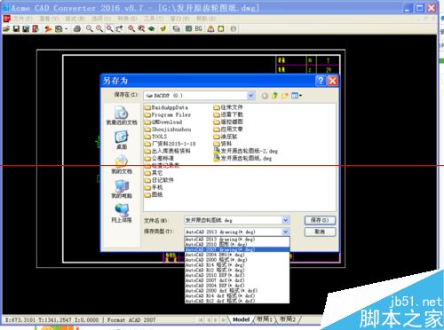The width and height of the screenshot is (444, 330).
Task: Open the 帮助(H) Help menu
Action: click(206, 19)
